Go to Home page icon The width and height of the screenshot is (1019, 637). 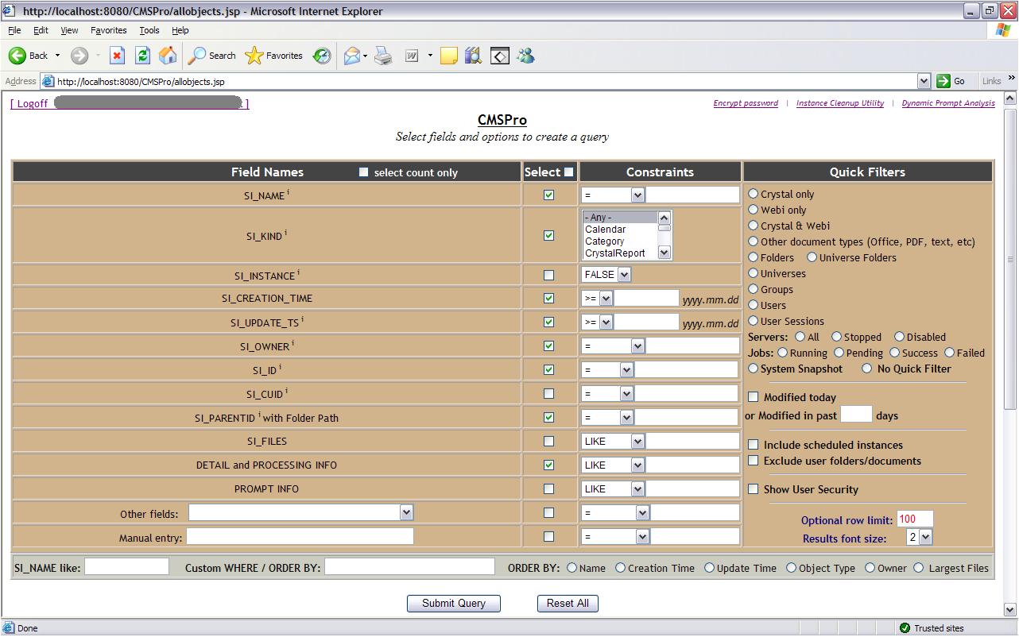(168, 56)
